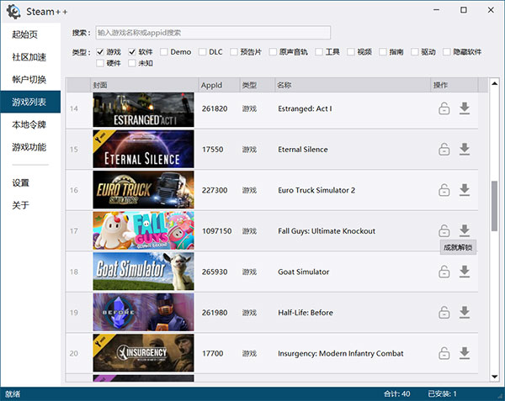505x401 pixels.
Task: Click download icon for Fall Guys row
Action: [464, 230]
